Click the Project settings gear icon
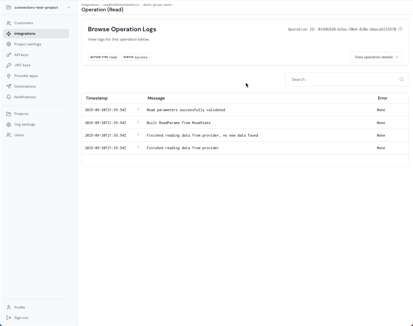 tap(9, 44)
